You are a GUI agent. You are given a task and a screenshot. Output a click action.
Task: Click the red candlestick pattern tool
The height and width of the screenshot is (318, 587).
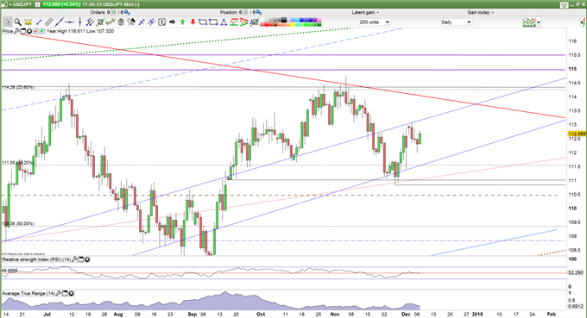pyautogui.click(x=110, y=22)
